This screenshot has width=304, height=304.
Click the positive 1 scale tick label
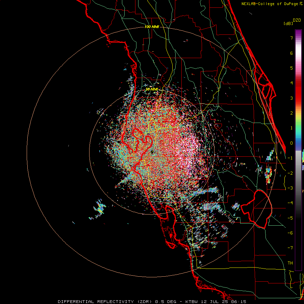point(292,128)
